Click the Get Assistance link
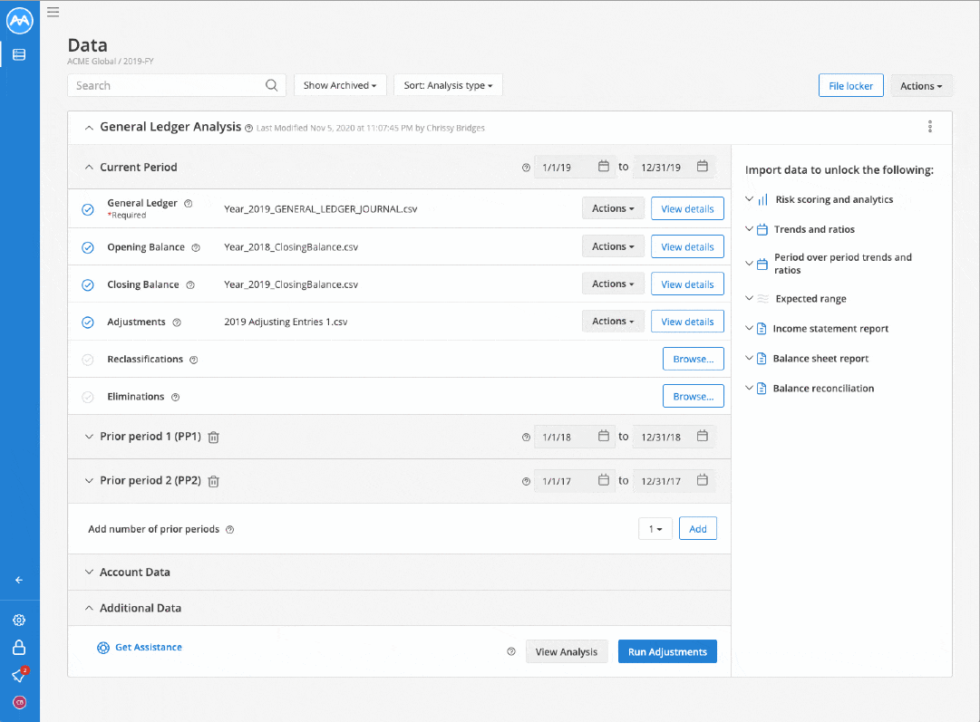 pyautogui.click(x=140, y=648)
